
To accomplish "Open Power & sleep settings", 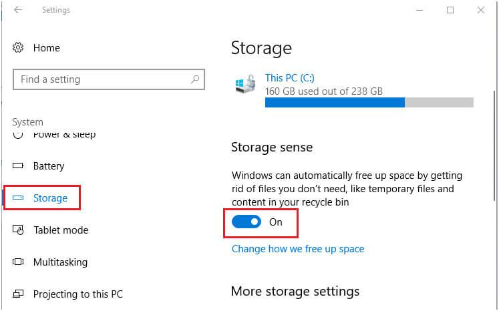I will 64,135.
